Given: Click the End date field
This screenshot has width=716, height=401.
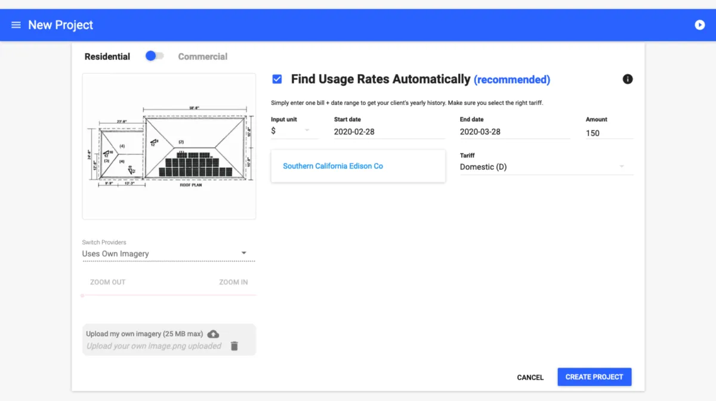Looking at the screenshot, I should coord(514,132).
